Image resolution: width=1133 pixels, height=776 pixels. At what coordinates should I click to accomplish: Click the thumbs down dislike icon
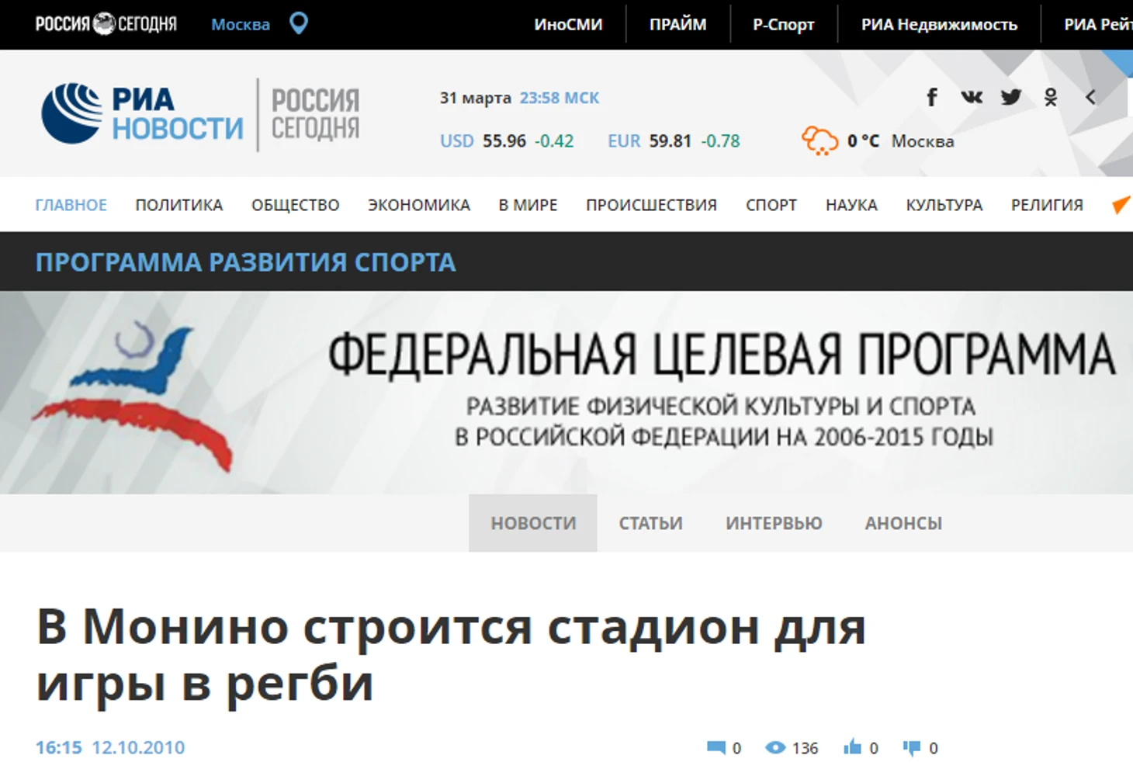912,747
